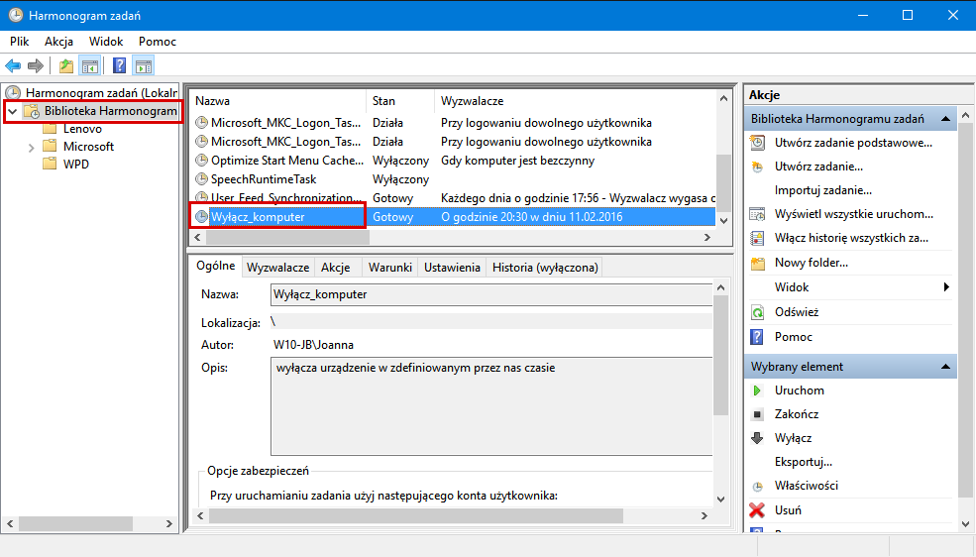Click Utwórz zadanie podstawowe action

coord(853,143)
